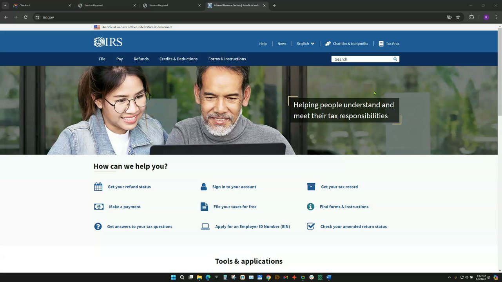Go back using the browser back arrow
Image resolution: width=502 pixels, height=282 pixels.
coord(6,17)
